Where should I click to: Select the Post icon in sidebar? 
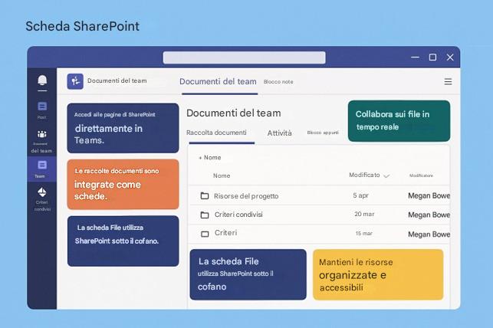coord(42,107)
